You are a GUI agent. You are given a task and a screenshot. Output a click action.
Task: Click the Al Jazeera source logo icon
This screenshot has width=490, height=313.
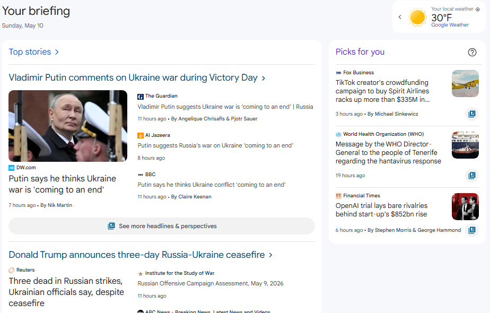141,135
